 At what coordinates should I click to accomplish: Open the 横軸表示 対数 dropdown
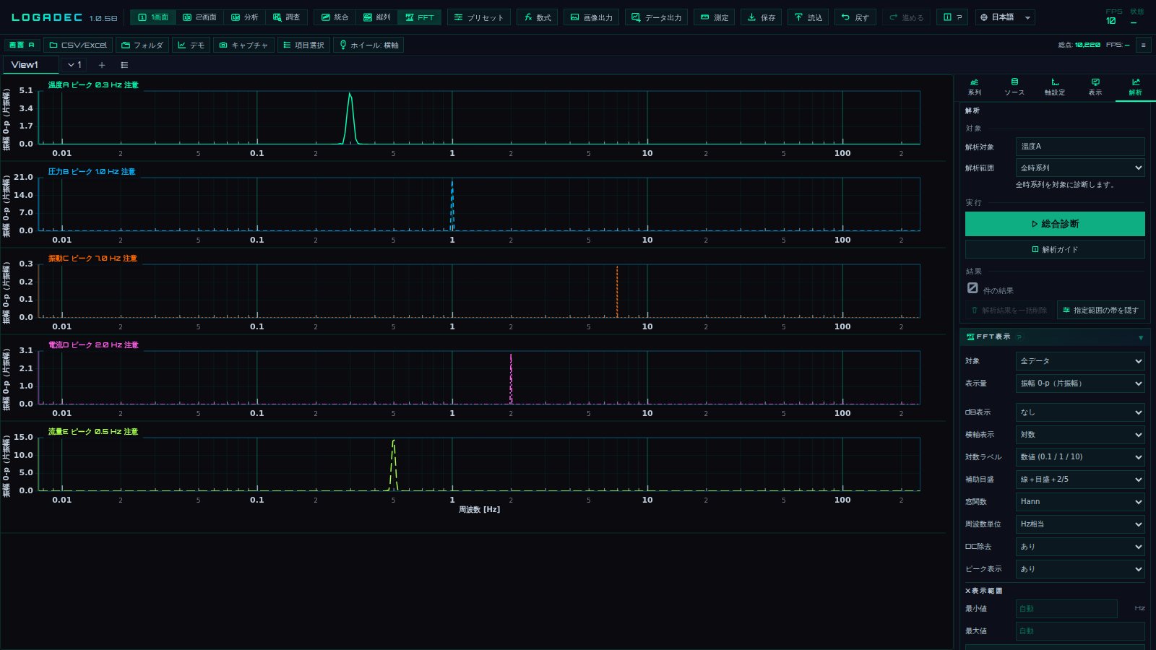(1080, 435)
